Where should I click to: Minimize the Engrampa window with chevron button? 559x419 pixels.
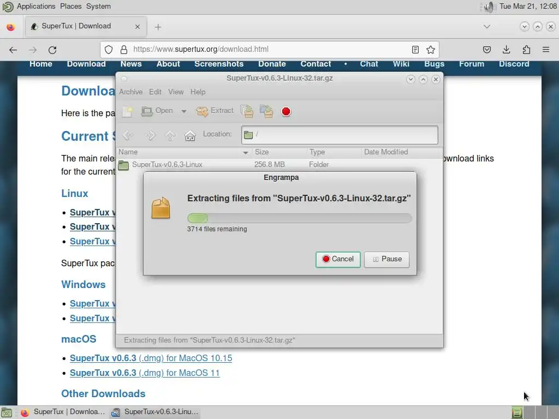(x=411, y=79)
